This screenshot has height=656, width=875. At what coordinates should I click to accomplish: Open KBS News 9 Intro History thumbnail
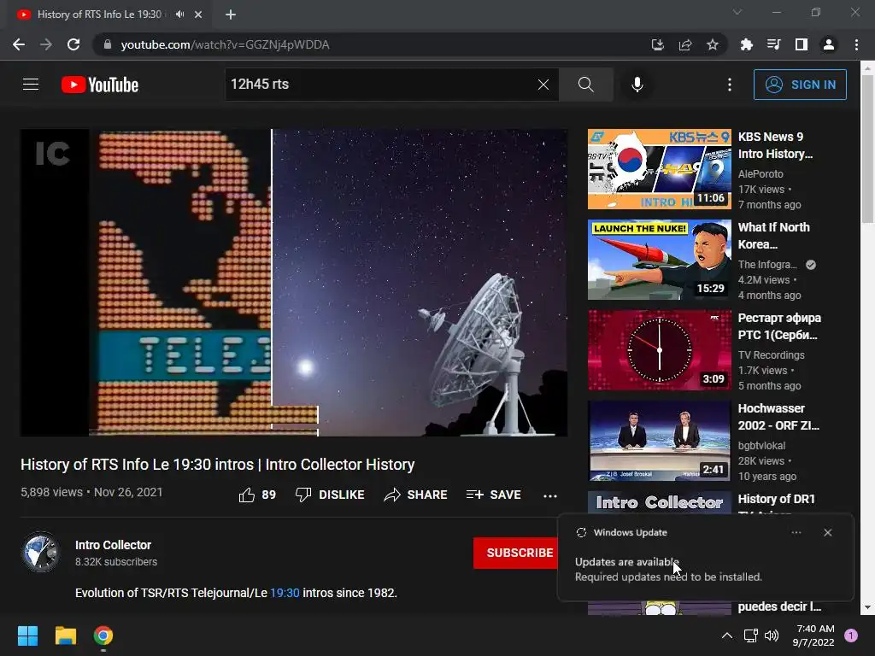click(659, 169)
